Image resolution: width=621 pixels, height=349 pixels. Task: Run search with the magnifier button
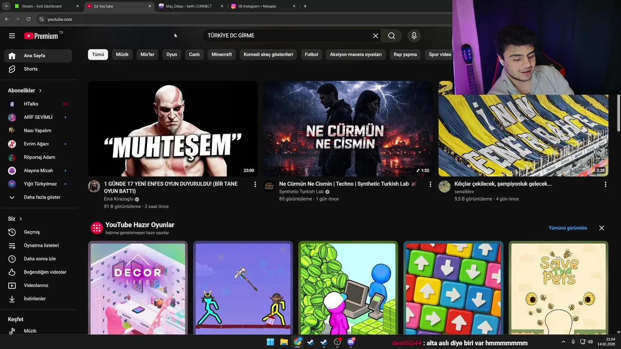coord(392,35)
